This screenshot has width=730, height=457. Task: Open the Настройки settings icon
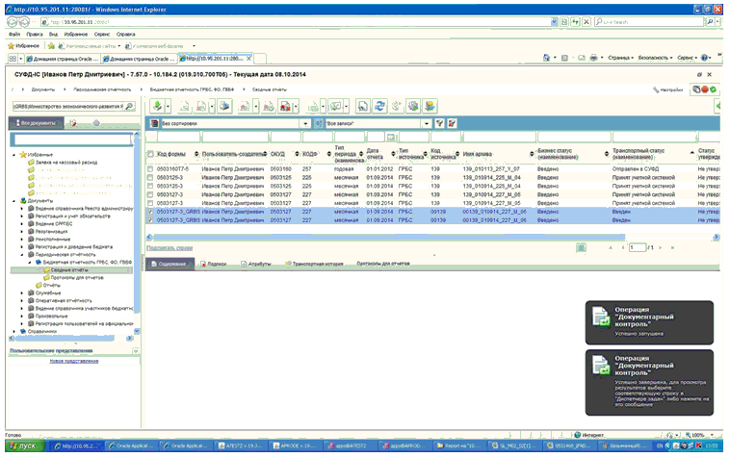point(657,89)
